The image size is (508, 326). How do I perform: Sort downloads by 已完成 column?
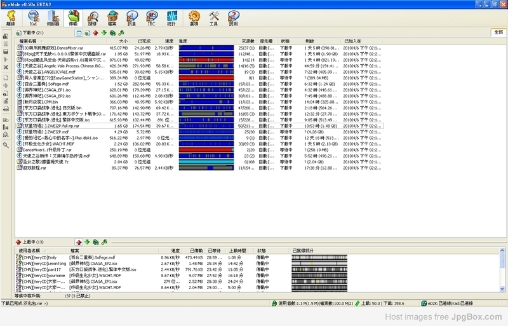[140, 41]
